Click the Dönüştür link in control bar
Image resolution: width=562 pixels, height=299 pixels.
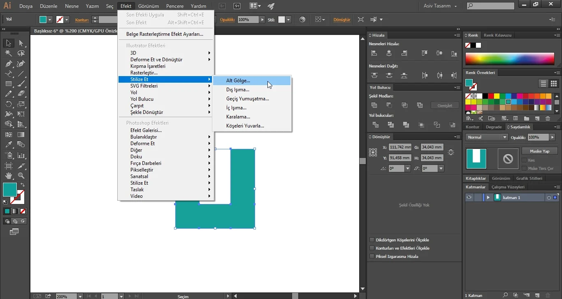click(341, 19)
